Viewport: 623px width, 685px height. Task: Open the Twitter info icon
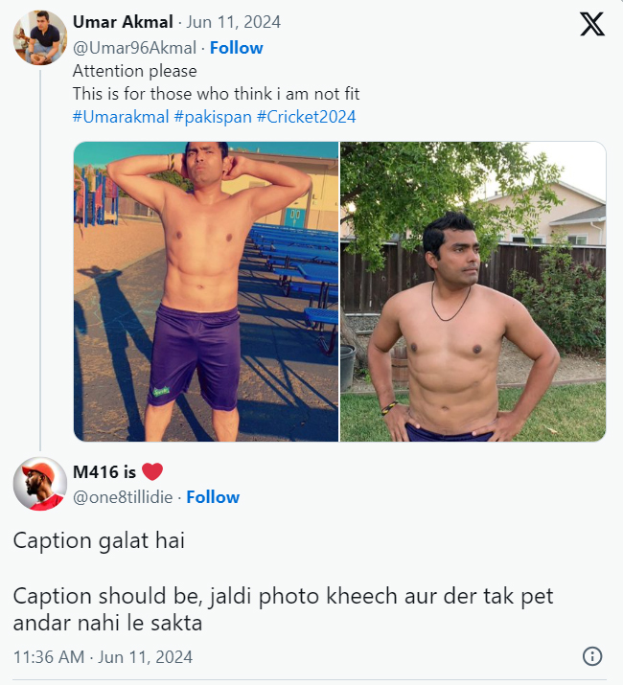tap(592, 656)
